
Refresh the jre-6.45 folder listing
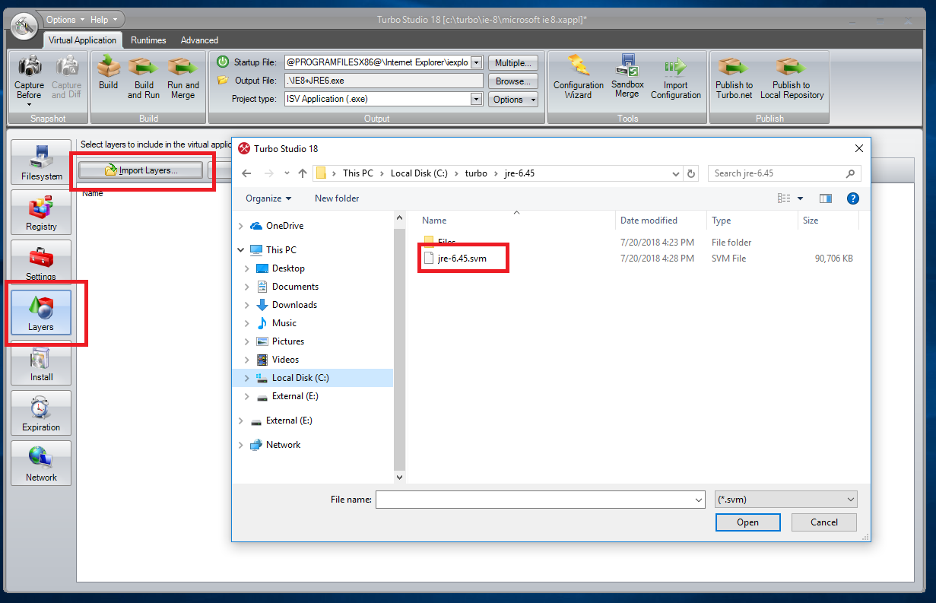(690, 173)
